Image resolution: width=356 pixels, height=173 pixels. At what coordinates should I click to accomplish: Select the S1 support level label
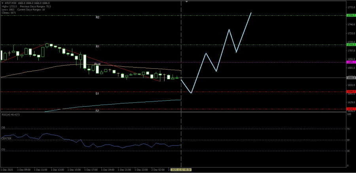pyautogui.click(x=97, y=94)
